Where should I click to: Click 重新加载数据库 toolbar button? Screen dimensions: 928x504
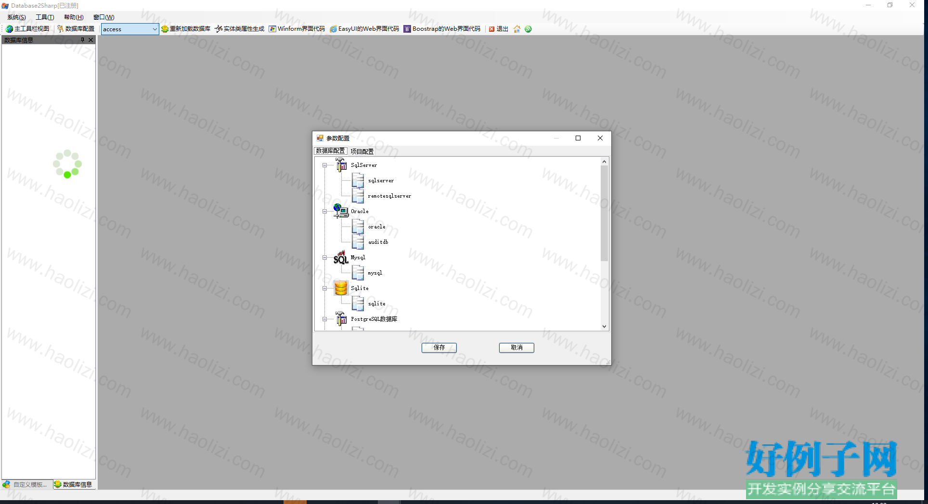pyautogui.click(x=186, y=29)
